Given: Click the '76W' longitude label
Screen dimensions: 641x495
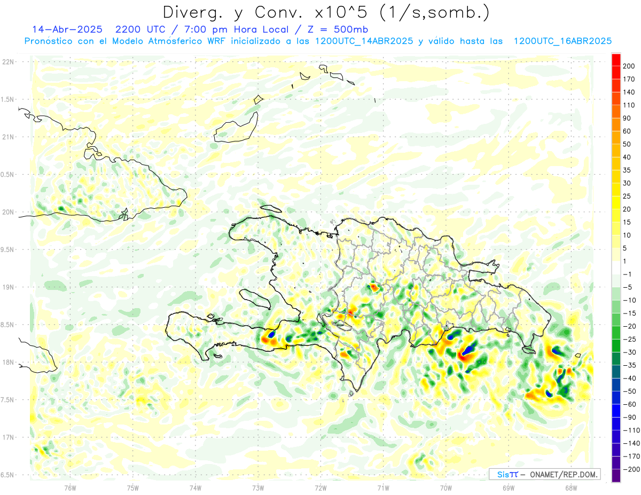Looking at the screenshot, I should coord(70,488).
